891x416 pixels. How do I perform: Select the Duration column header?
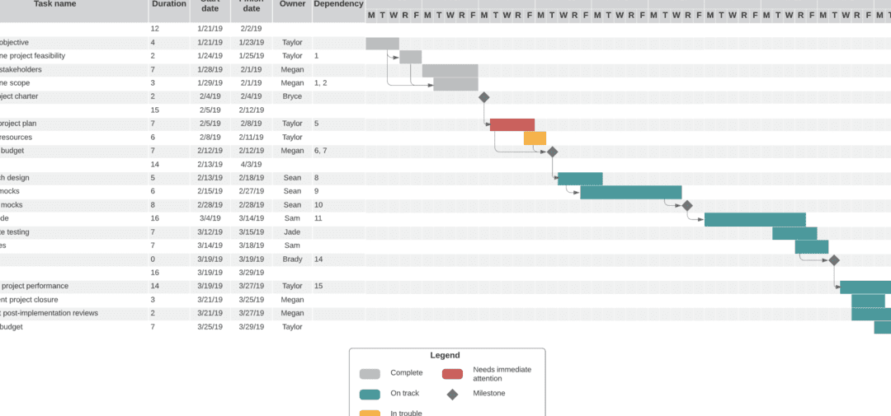point(169,4)
